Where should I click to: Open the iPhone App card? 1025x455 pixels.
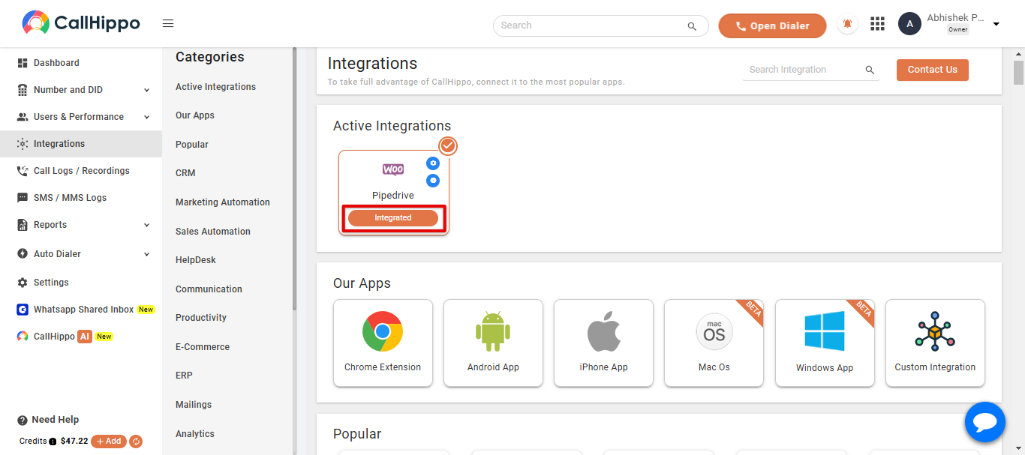pos(603,343)
